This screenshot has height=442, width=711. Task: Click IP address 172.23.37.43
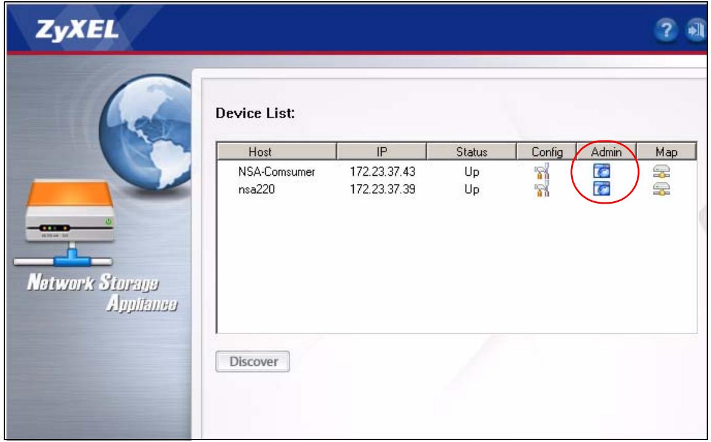(382, 172)
